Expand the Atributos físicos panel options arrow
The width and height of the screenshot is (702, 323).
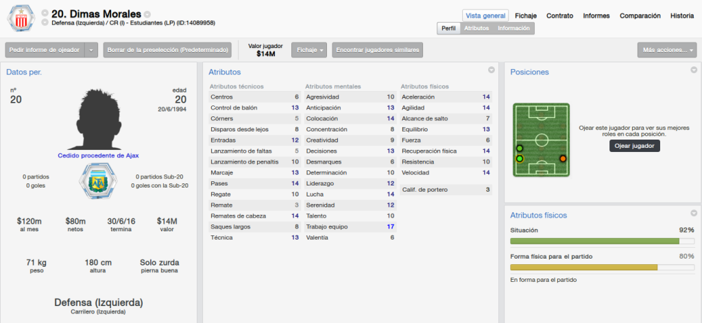click(694, 213)
